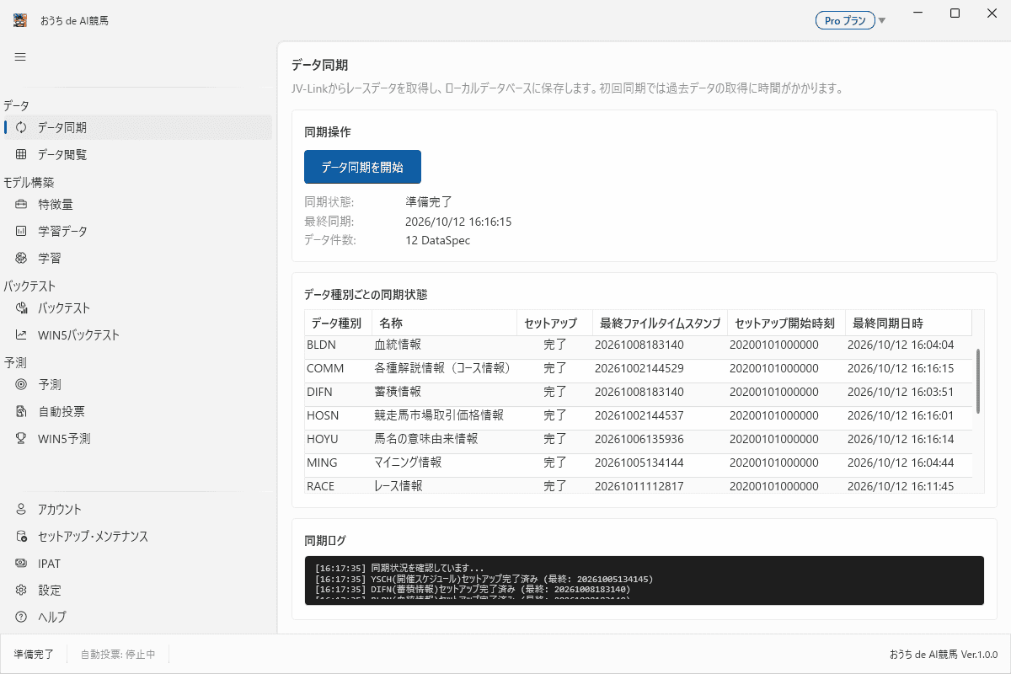This screenshot has height=674, width=1011.
Task: Open the データ閲覧 page
Action: click(137, 155)
